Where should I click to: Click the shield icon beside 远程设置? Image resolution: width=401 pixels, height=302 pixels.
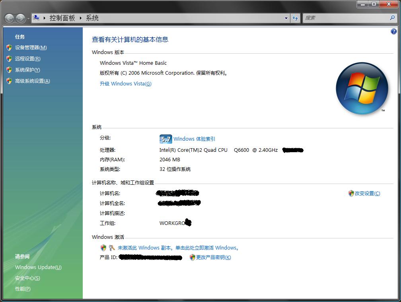[x=9, y=59]
